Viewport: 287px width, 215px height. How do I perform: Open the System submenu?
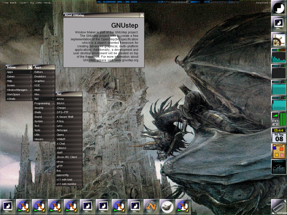click(x=44, y=121)
